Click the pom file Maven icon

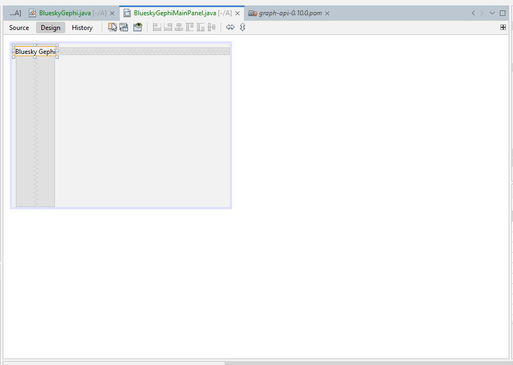252,13
